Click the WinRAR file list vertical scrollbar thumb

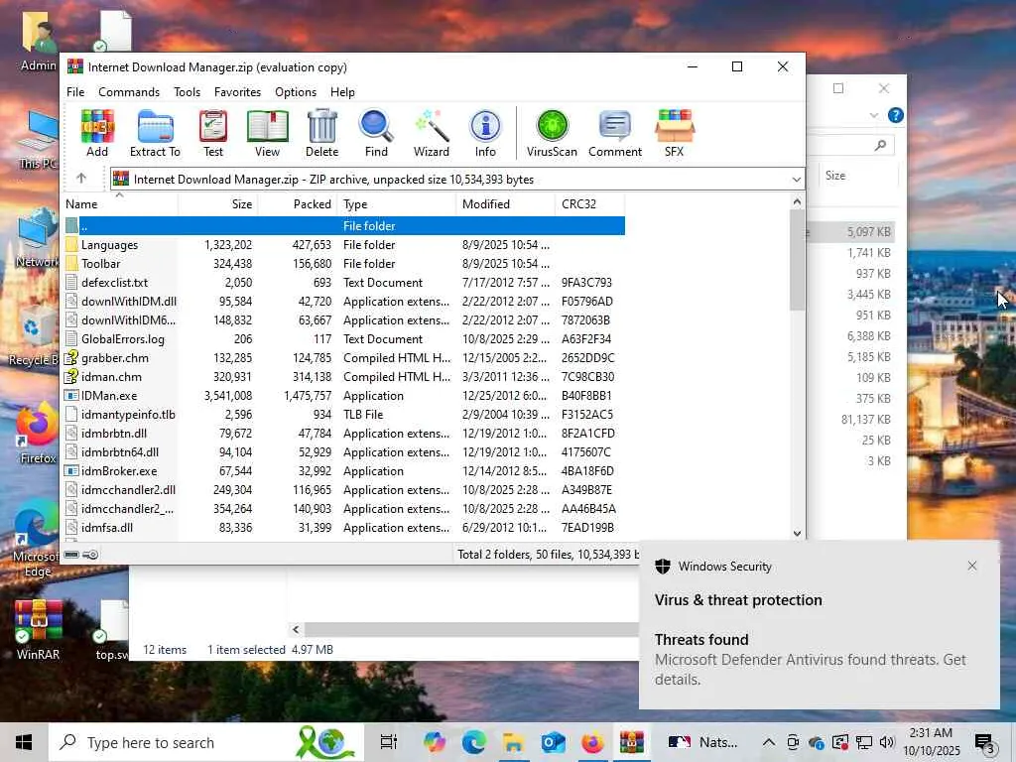point(797,260)
